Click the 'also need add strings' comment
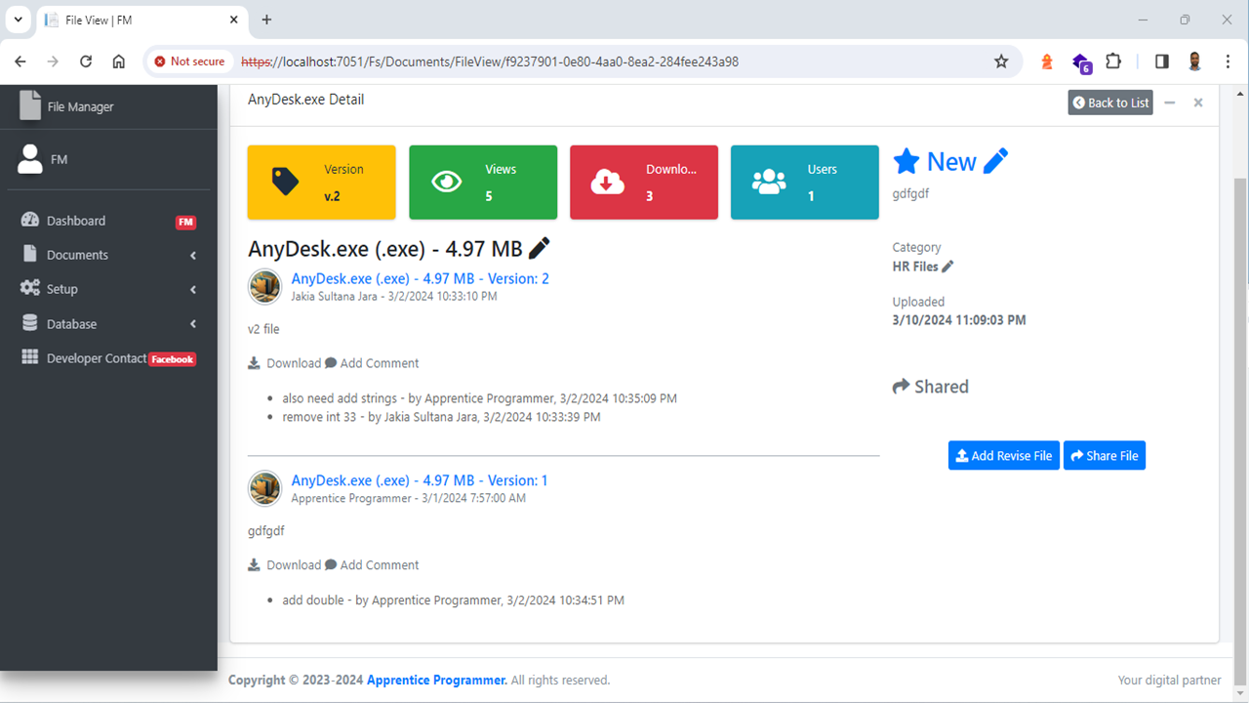This screenshot has height=703, width=1249. pos(479,398)
